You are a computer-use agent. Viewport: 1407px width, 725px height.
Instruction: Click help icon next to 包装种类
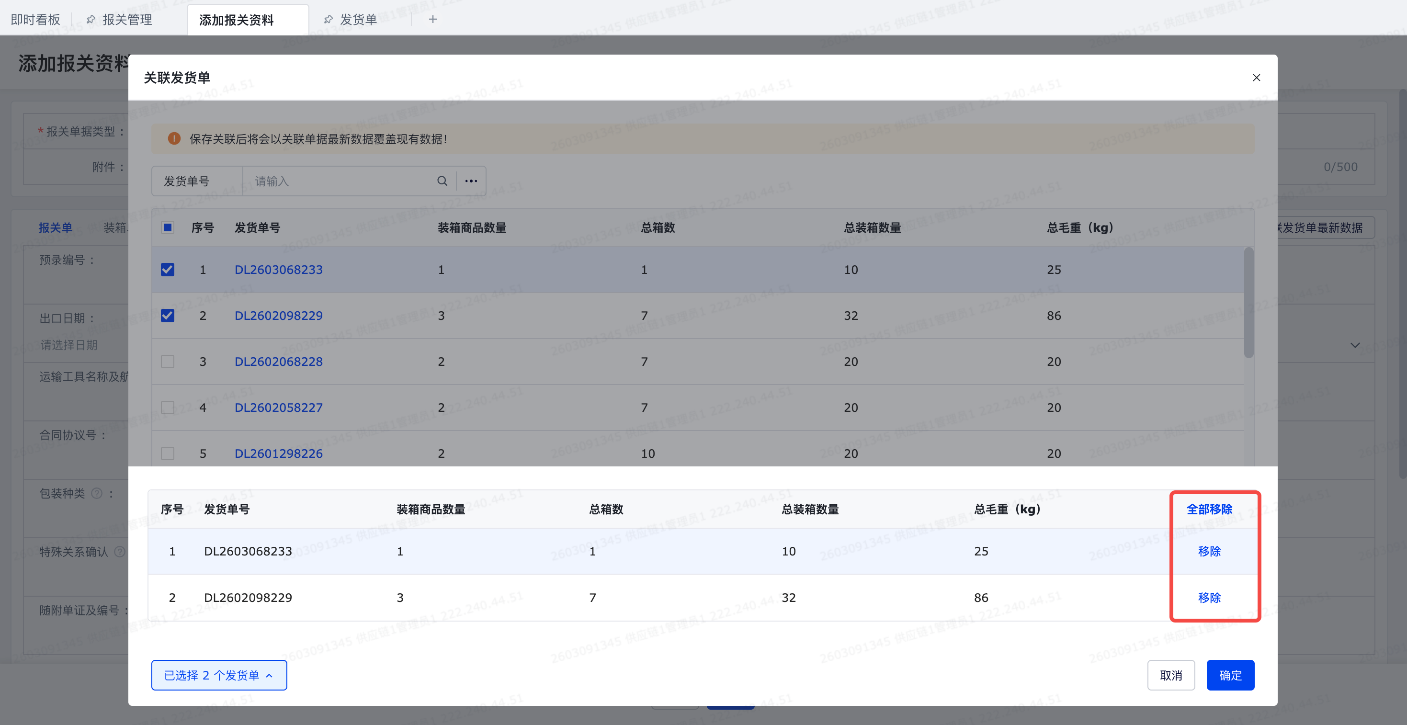[x=97, y=493]
